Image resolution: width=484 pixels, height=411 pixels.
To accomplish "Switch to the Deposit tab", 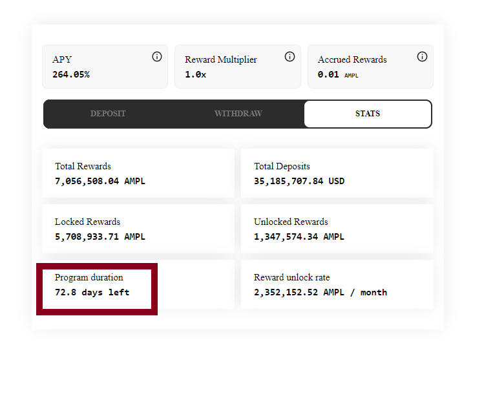I will (108, 114).
